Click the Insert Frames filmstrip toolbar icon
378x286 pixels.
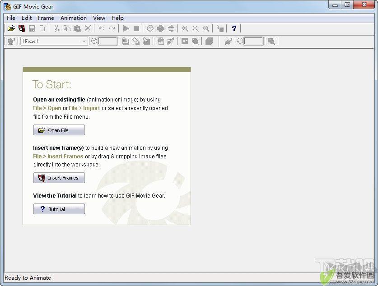(22, 28)
